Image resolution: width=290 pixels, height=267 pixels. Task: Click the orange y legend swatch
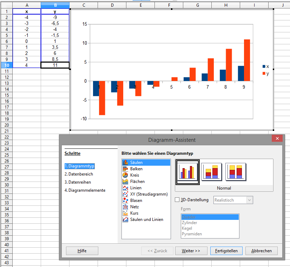pos(264,74)
